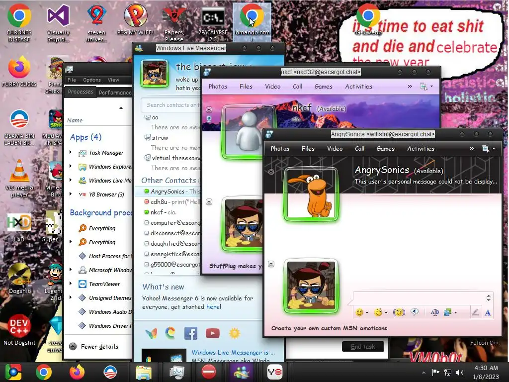The width and height of the screenshot is (509, 382).
Task: Open Task Manager Options menu
Action: (x=92, y=80)
